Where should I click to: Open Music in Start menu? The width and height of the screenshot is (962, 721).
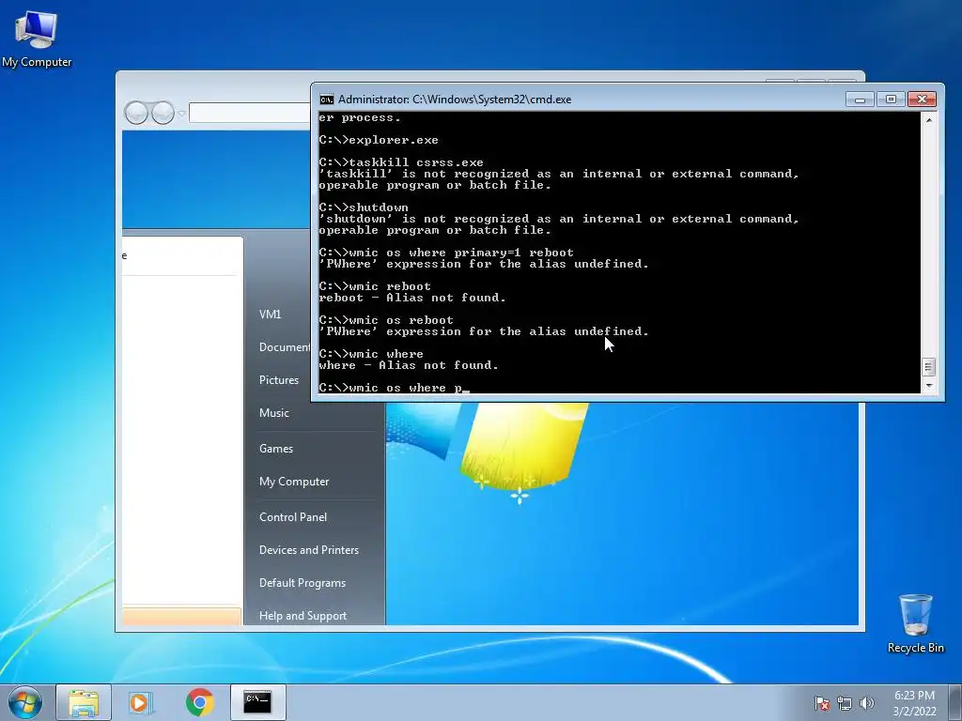coord(274,413)
